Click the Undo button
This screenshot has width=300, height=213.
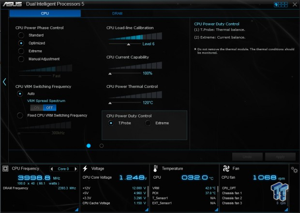247,157
